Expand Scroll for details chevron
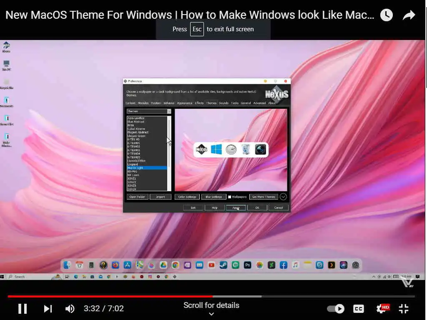This screenshot has height=320, width=427. click(x=211, y=314)
